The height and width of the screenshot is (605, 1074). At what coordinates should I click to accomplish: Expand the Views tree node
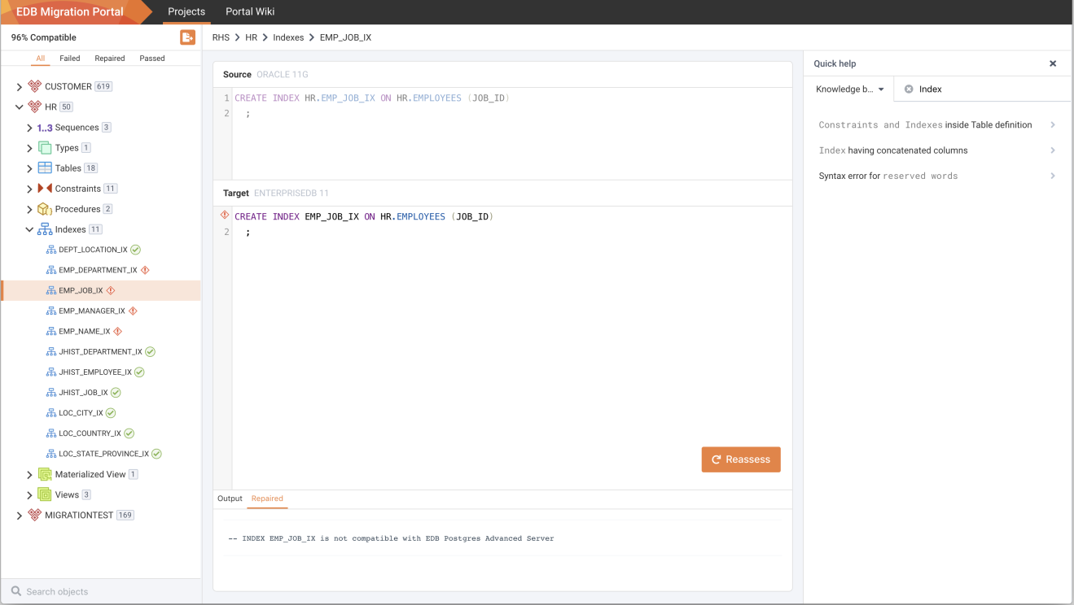29,495
